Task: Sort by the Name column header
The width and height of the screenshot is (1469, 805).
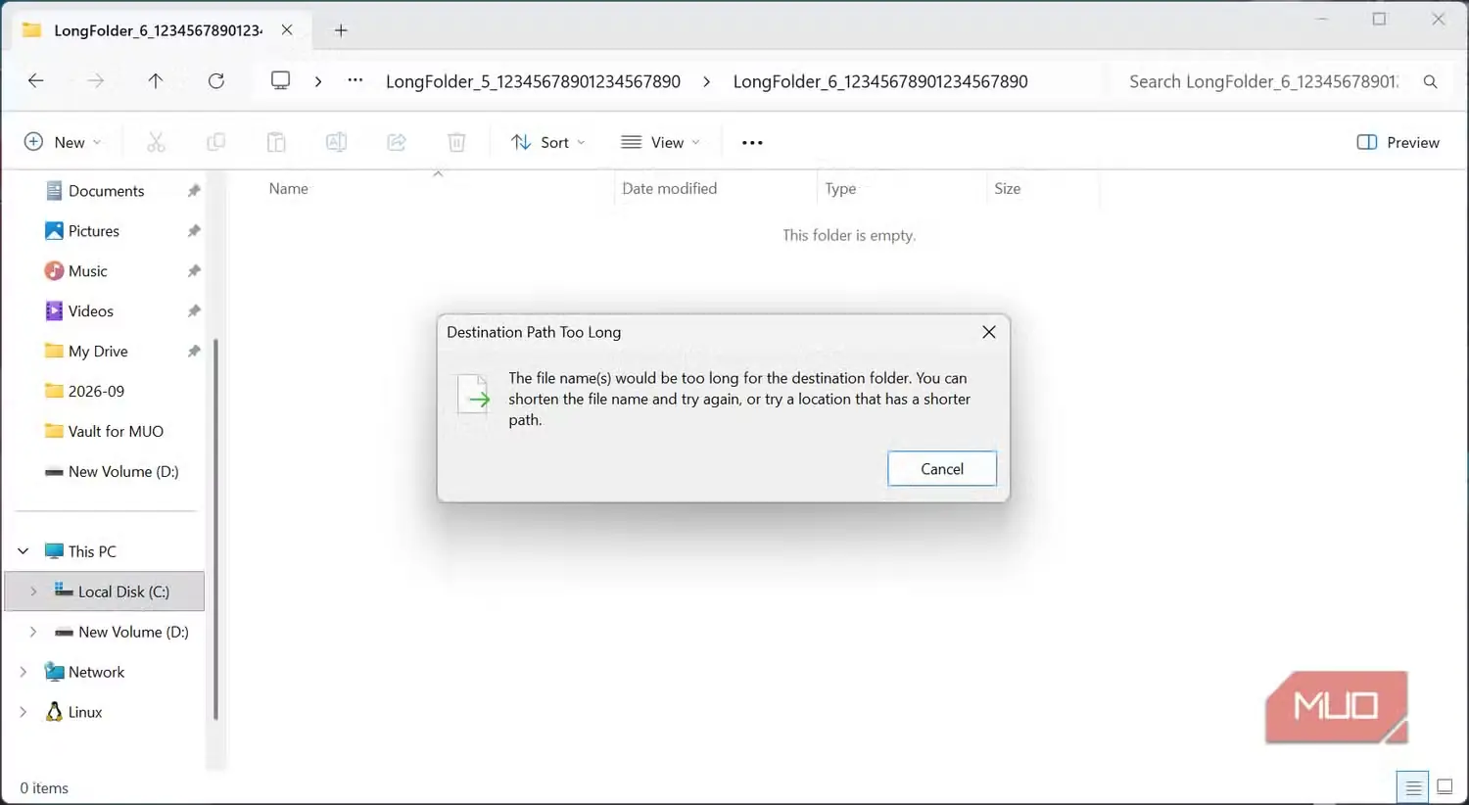Action: (x=289, y=188)
